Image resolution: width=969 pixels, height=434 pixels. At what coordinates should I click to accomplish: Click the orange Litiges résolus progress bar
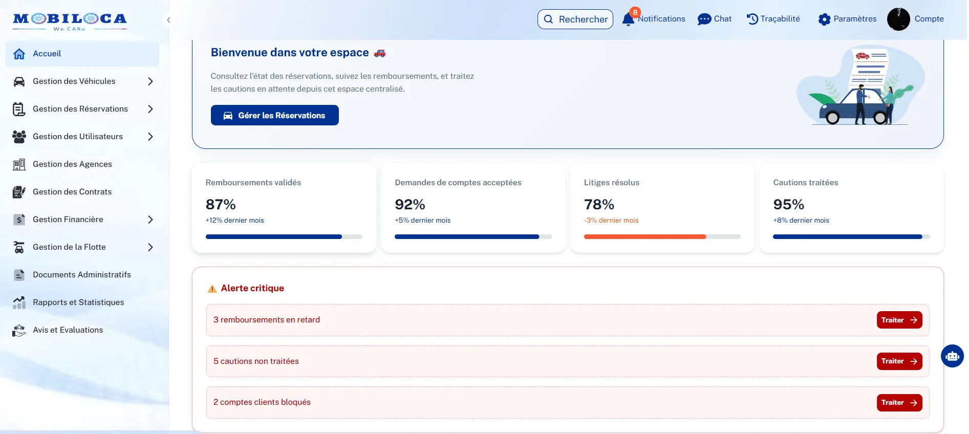645,236
